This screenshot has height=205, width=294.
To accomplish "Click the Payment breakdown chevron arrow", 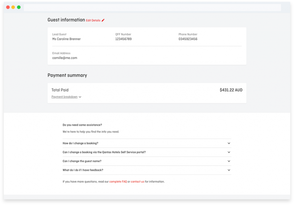I will pyautogui.click(x=80, y=97).
